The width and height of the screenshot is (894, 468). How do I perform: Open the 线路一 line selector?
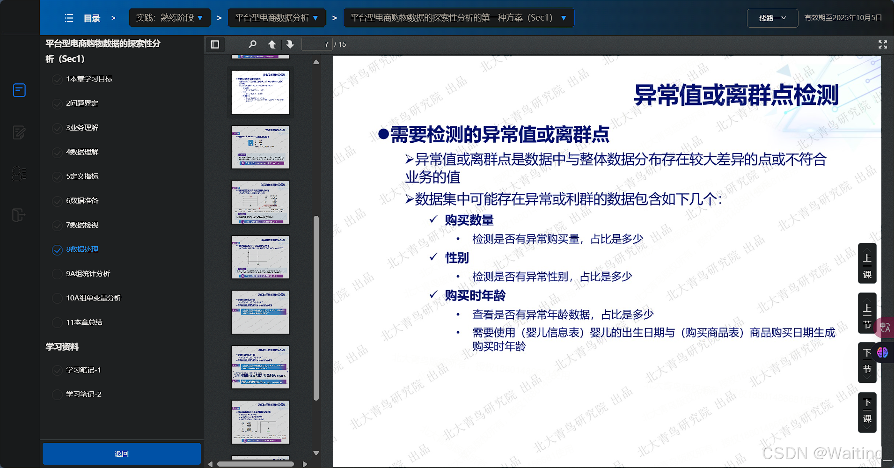point(772,18)
